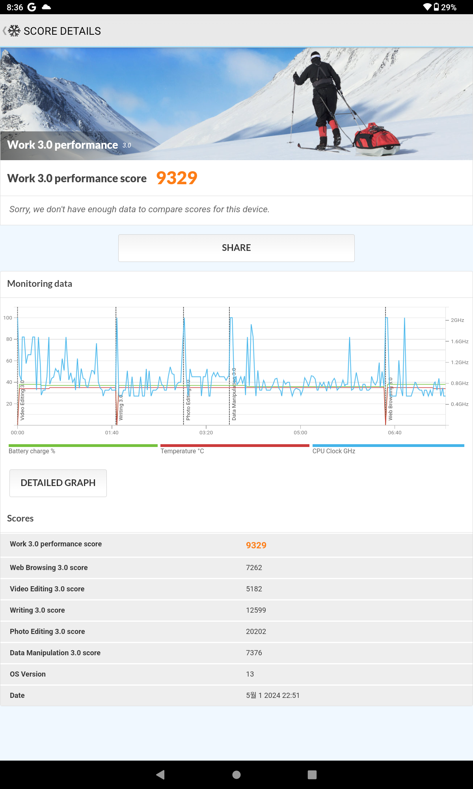Tap the 7262 web browsing value
The image size is (473, 789).
(254, 568)
